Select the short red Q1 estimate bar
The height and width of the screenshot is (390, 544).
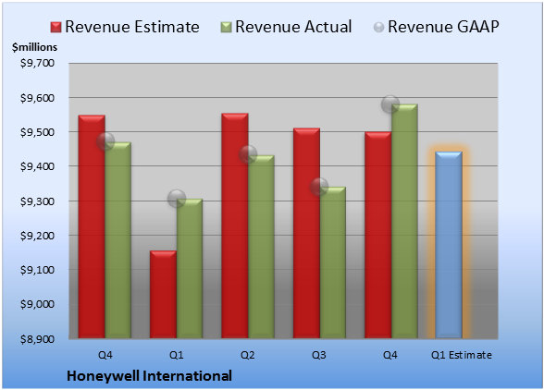tap(163, 294)
